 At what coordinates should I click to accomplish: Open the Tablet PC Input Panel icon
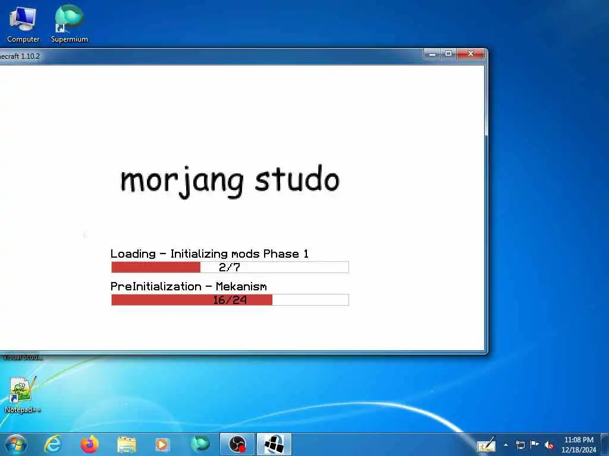[x=486, y=445]
